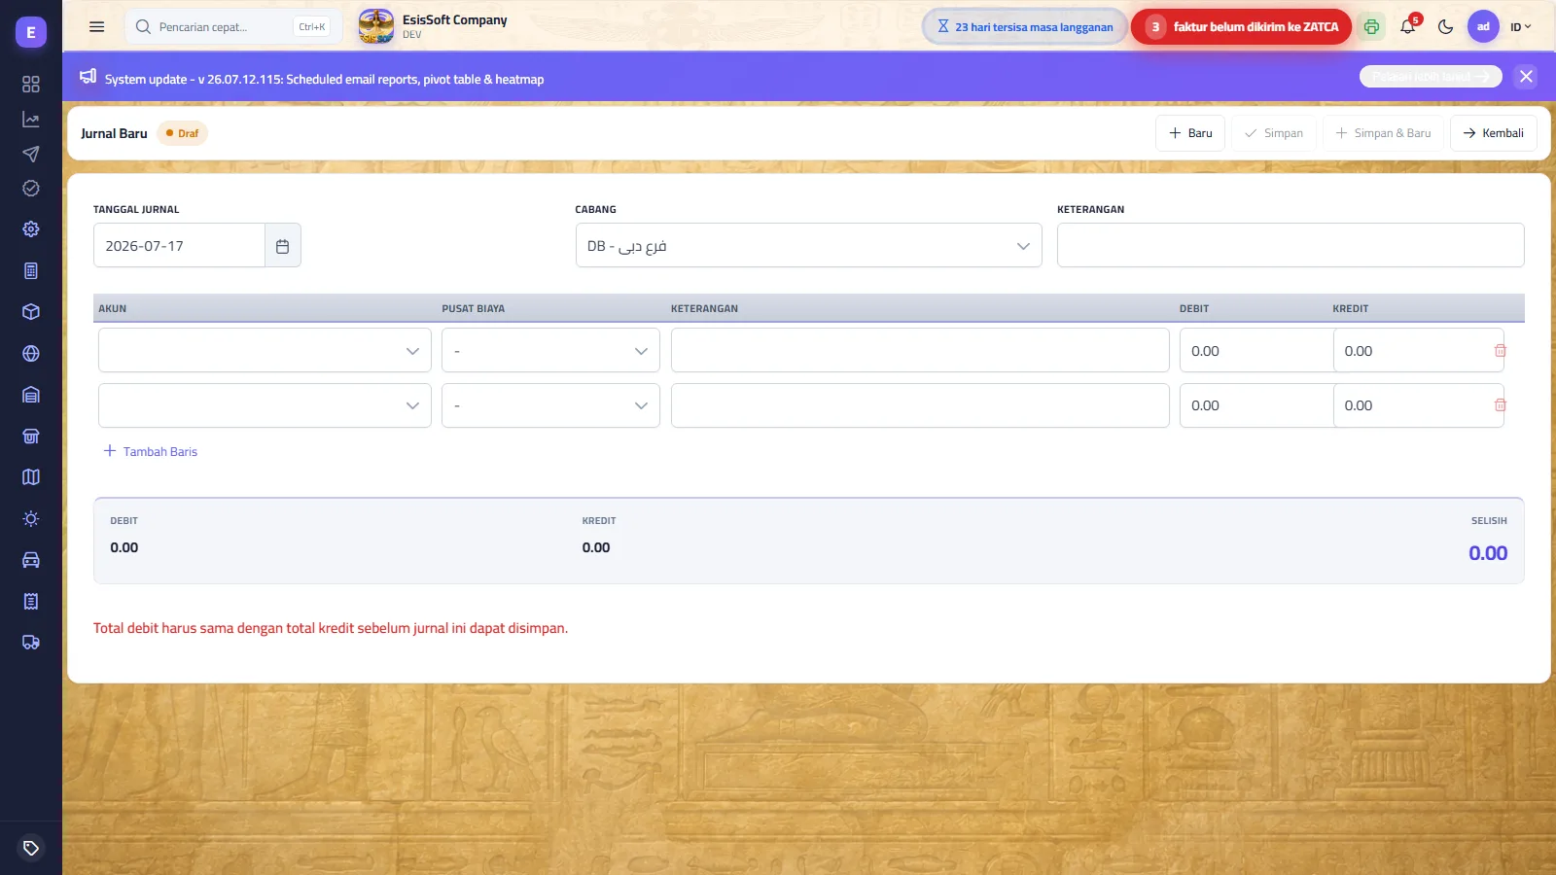Open the ID language dropdown

[x=1520, y=27]
